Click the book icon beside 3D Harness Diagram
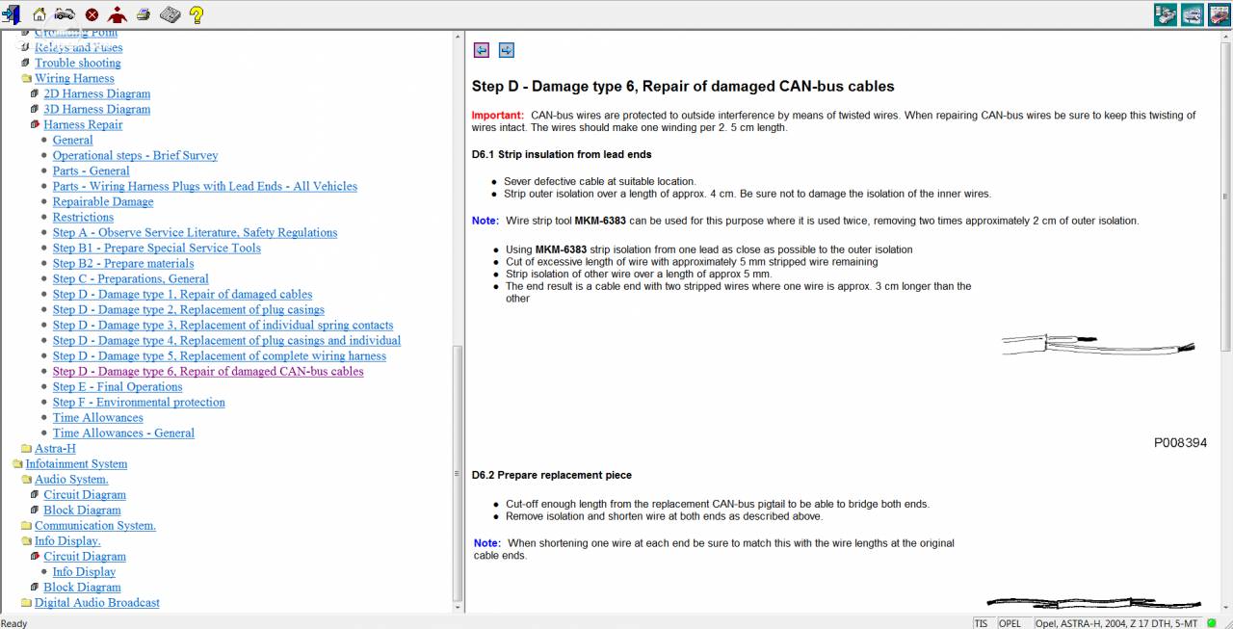Screen dimensions: 1233x629 (x=35, y=109)
